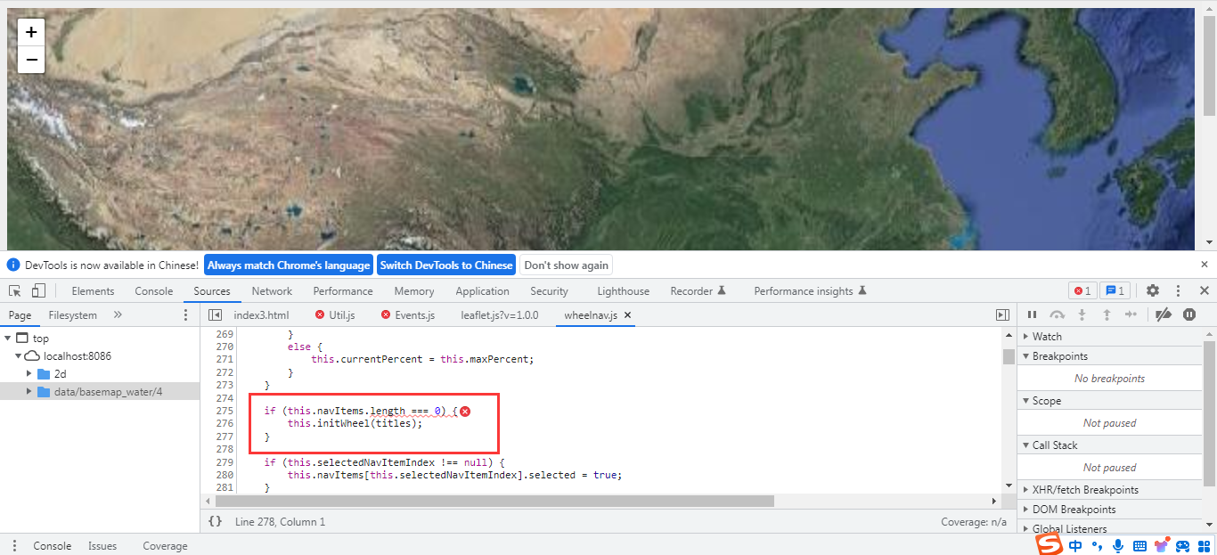Toggle the device toolbar icon
This screenshot has height=555, width=1217.
(38, 291)
